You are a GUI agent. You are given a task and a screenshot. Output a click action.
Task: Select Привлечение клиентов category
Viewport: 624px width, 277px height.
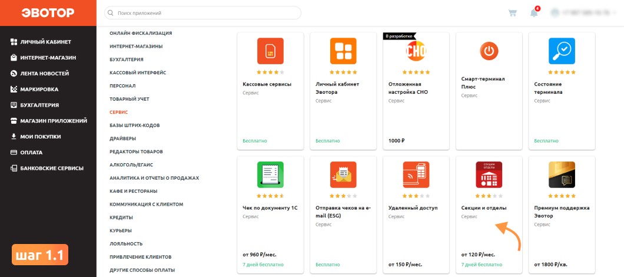point(141,257)
